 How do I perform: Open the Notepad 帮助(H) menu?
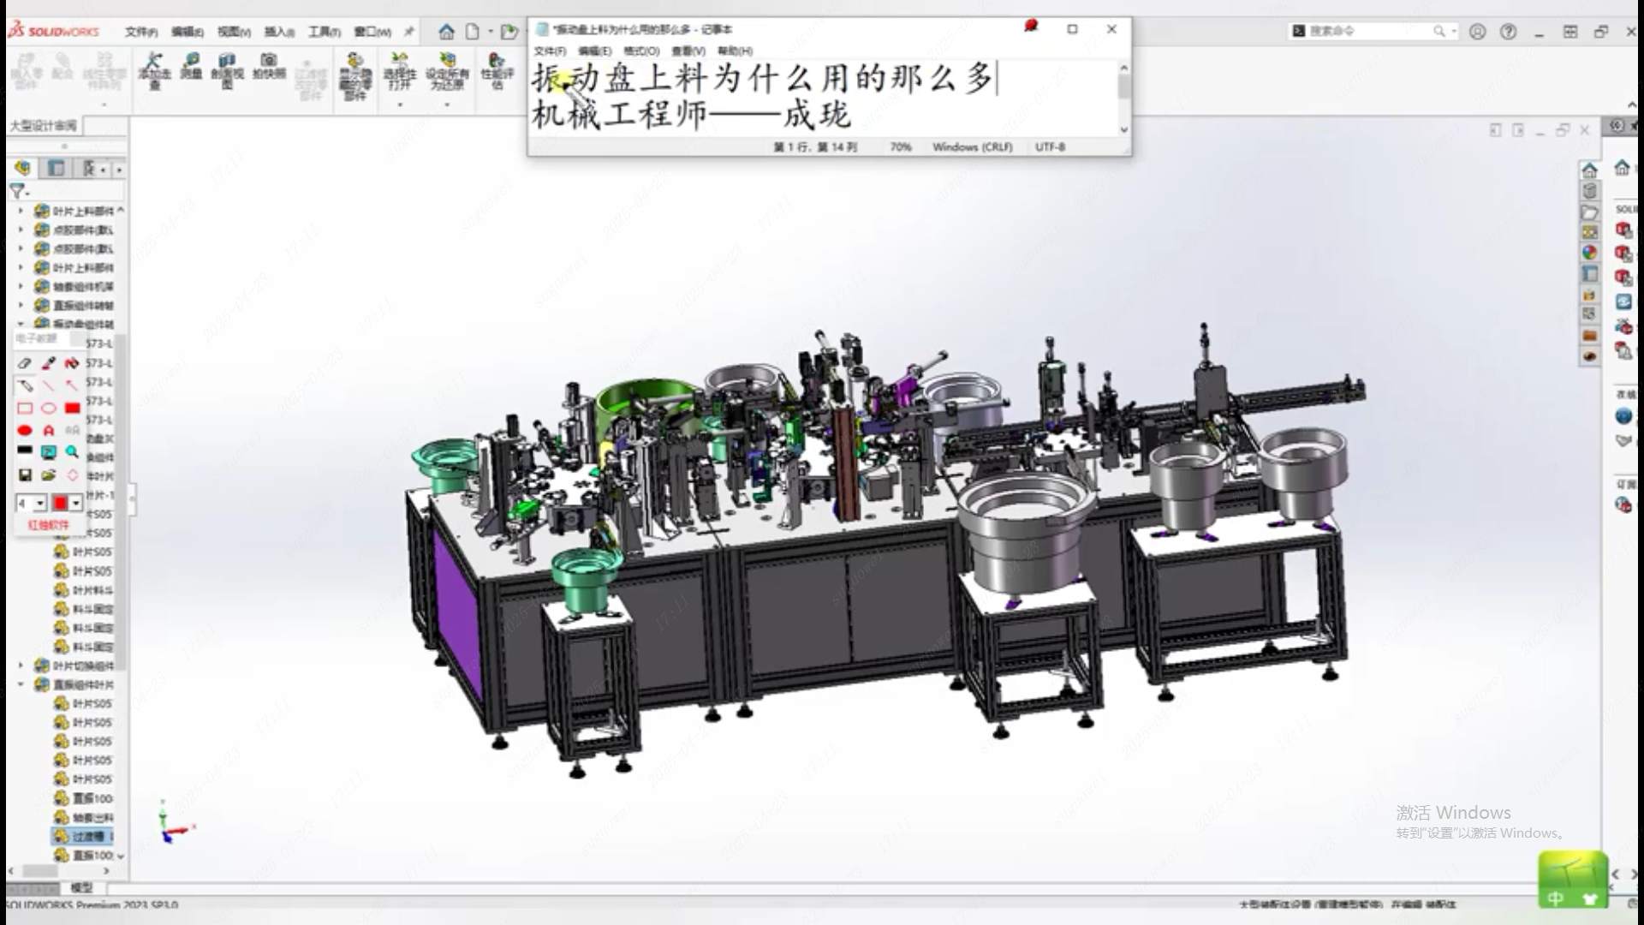(x=735, y=51)
